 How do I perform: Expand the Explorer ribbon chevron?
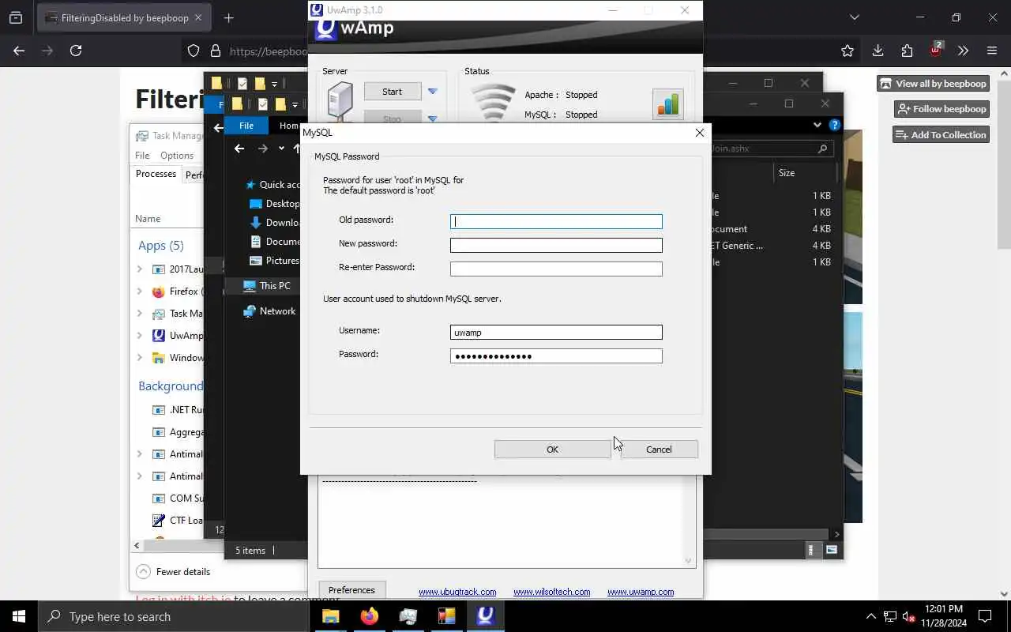(x=818, y=125)
